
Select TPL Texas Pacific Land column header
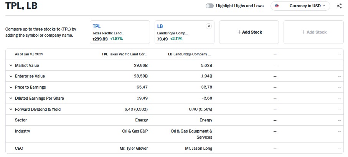[x=124, y=54]
